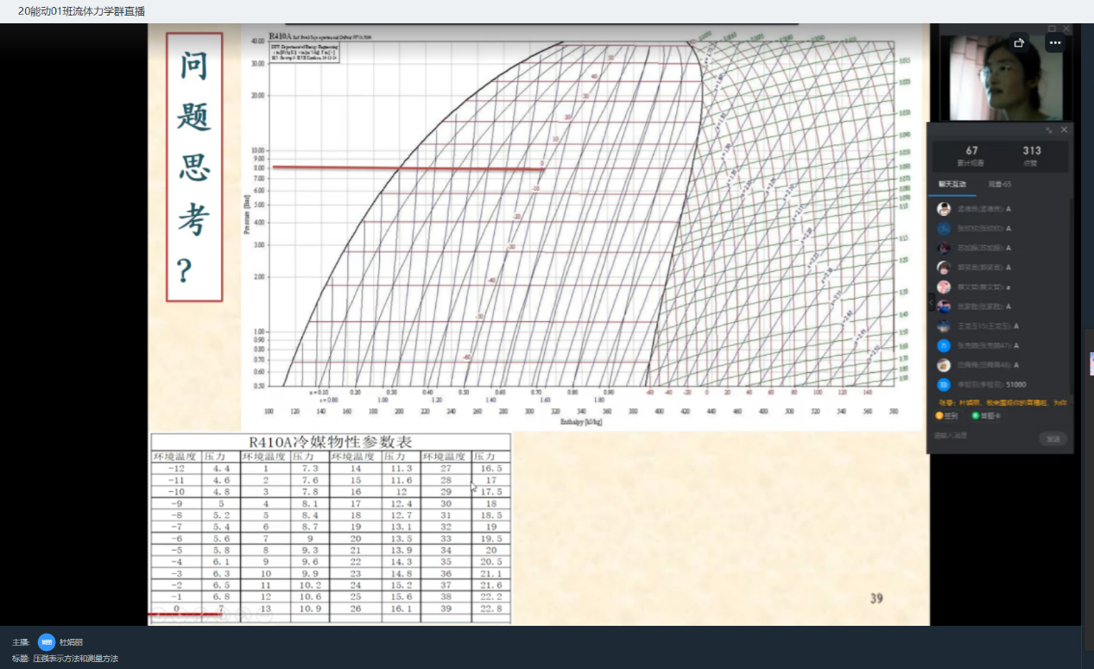Click the 累计观看 total views count of 67
1094x669 pixels.
click(971, 155)
